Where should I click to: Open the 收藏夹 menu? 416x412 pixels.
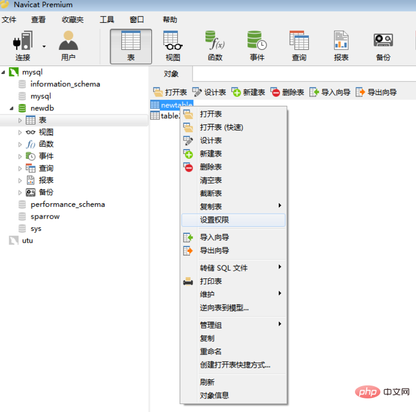click(x=73, y=20)
